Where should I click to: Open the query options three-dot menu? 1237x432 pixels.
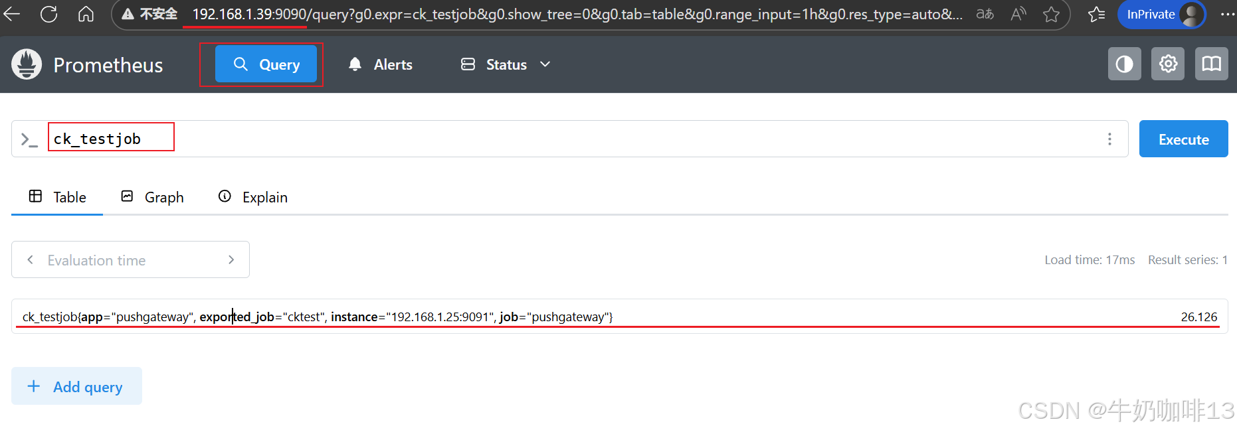1109,139
